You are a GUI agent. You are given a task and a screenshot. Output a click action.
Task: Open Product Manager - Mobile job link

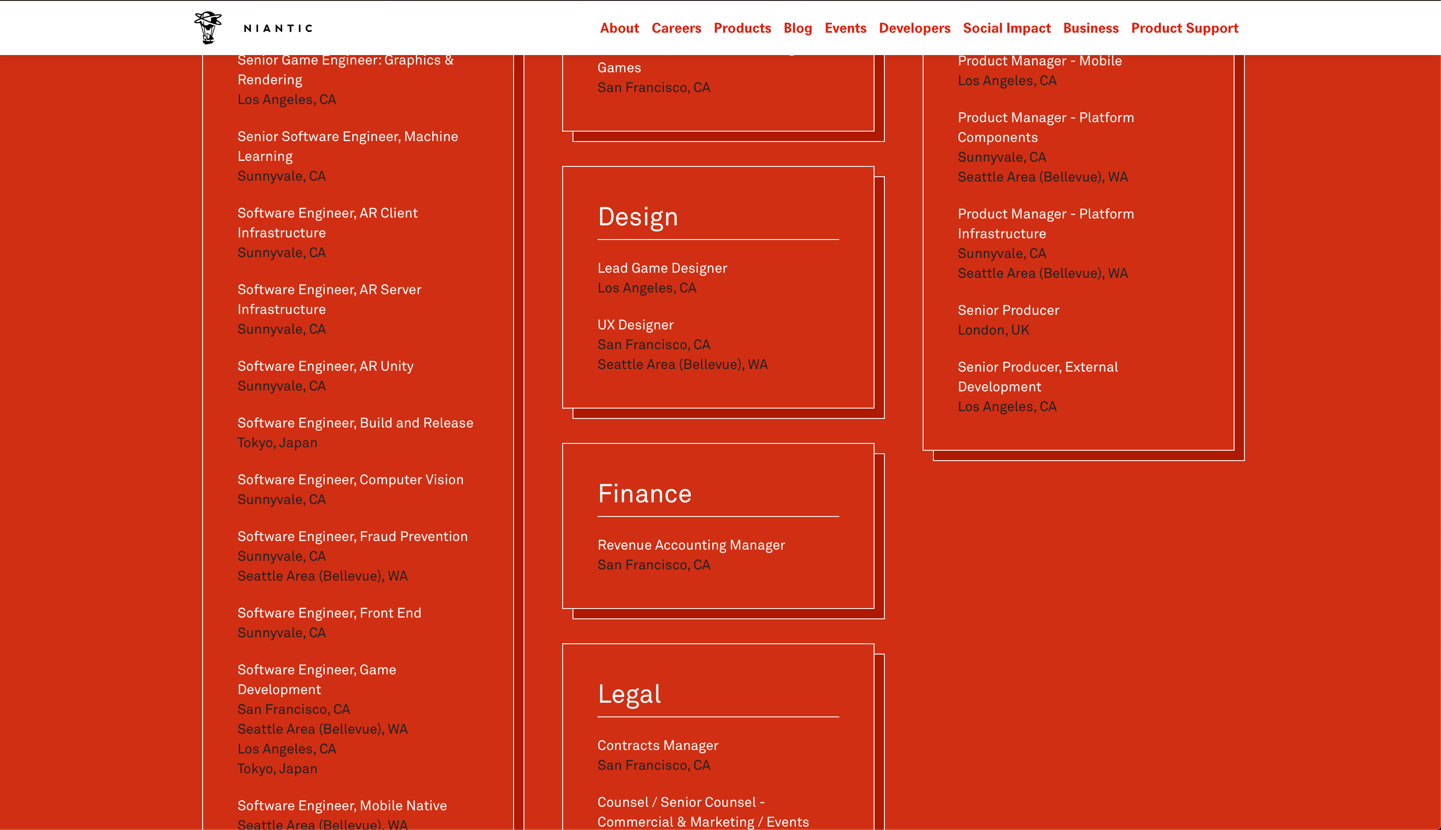1039,61
